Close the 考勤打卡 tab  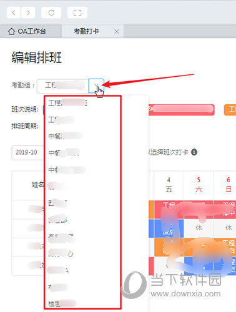click(x=117, y=32)
